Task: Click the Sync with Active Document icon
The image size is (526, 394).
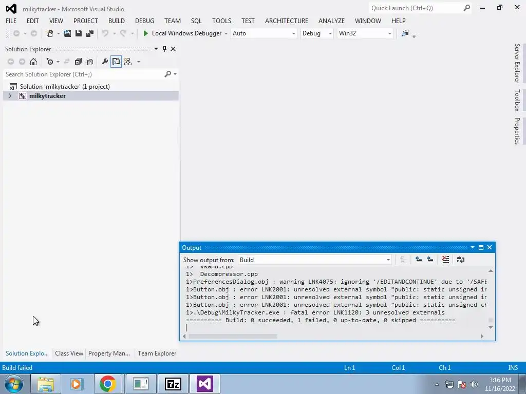Action: coord(67,62)
